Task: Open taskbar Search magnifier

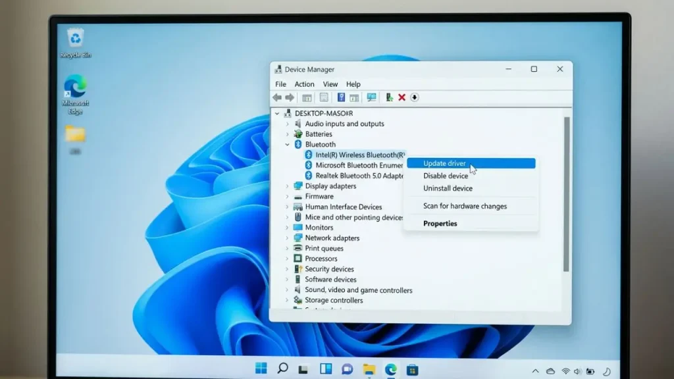Action: point(282,368)
